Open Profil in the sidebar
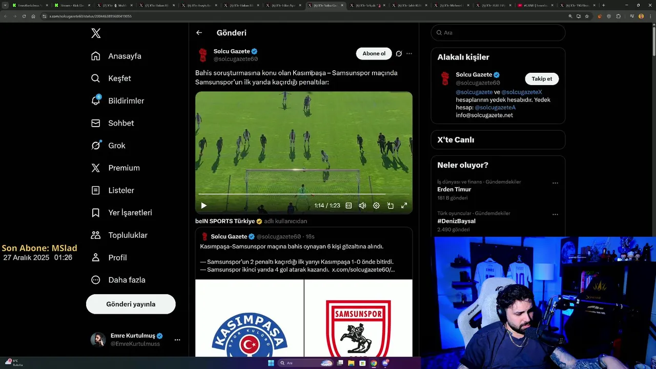The image size is (656, 369). [109, 258]
